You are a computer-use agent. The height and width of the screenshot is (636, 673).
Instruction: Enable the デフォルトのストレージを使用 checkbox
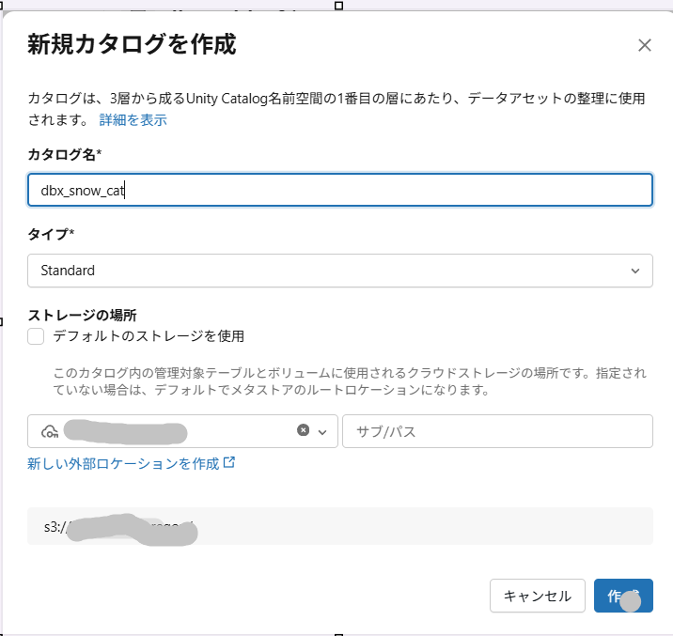(36, 336)
